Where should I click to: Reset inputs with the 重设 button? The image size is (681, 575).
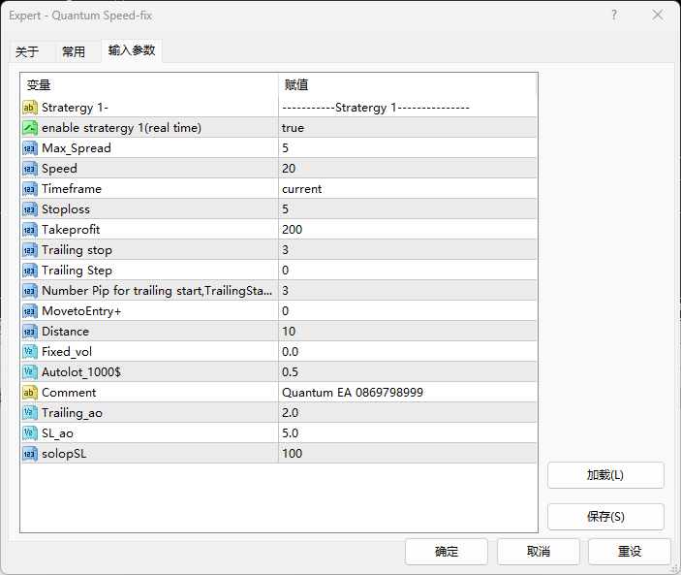(630, 552)
